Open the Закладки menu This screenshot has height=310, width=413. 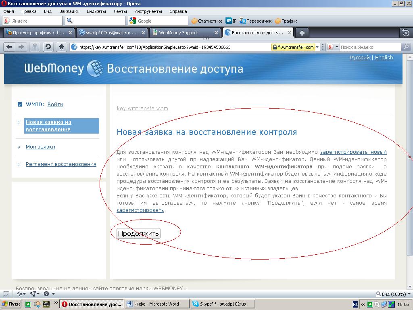click(69, 11)
